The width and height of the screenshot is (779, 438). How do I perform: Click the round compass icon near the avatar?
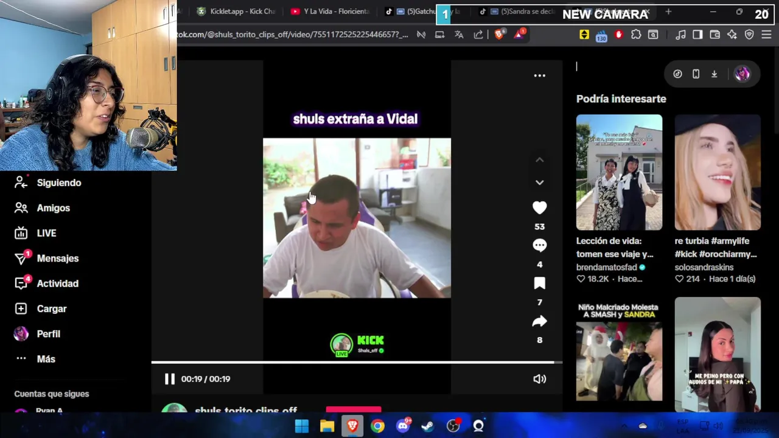tap(677, 74)
